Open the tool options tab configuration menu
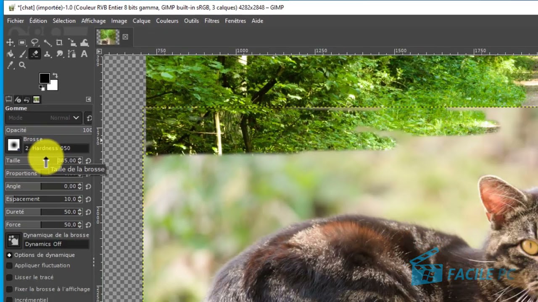538x302 pixels. pyautogui.click(x=88, y=99)
